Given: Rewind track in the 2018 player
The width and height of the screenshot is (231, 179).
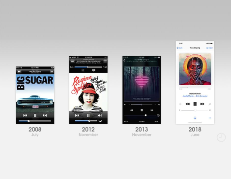Looking at the screenshot, I should [188, 104].
